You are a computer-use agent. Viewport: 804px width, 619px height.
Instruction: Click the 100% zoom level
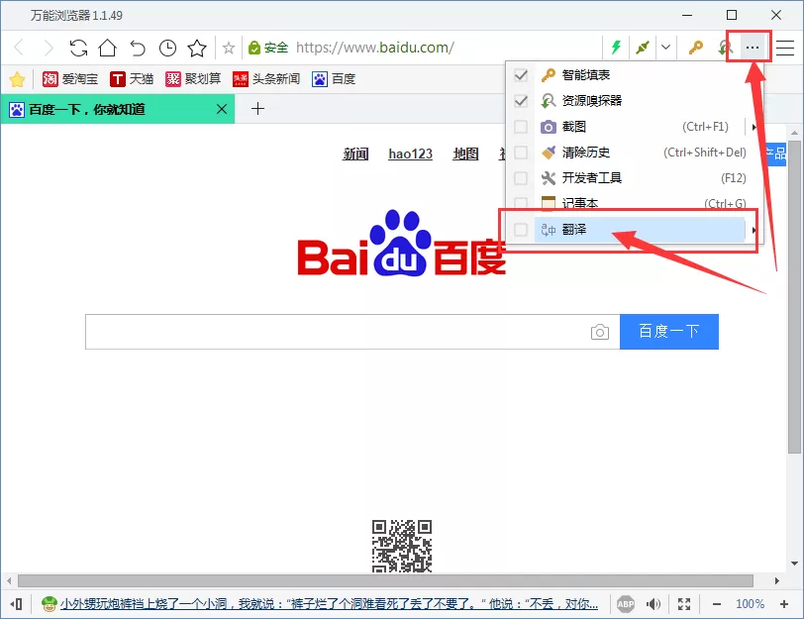[x=751, y=604]
